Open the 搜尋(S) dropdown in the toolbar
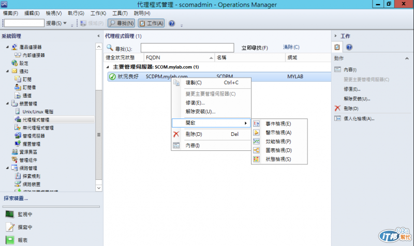 point(56,23)
